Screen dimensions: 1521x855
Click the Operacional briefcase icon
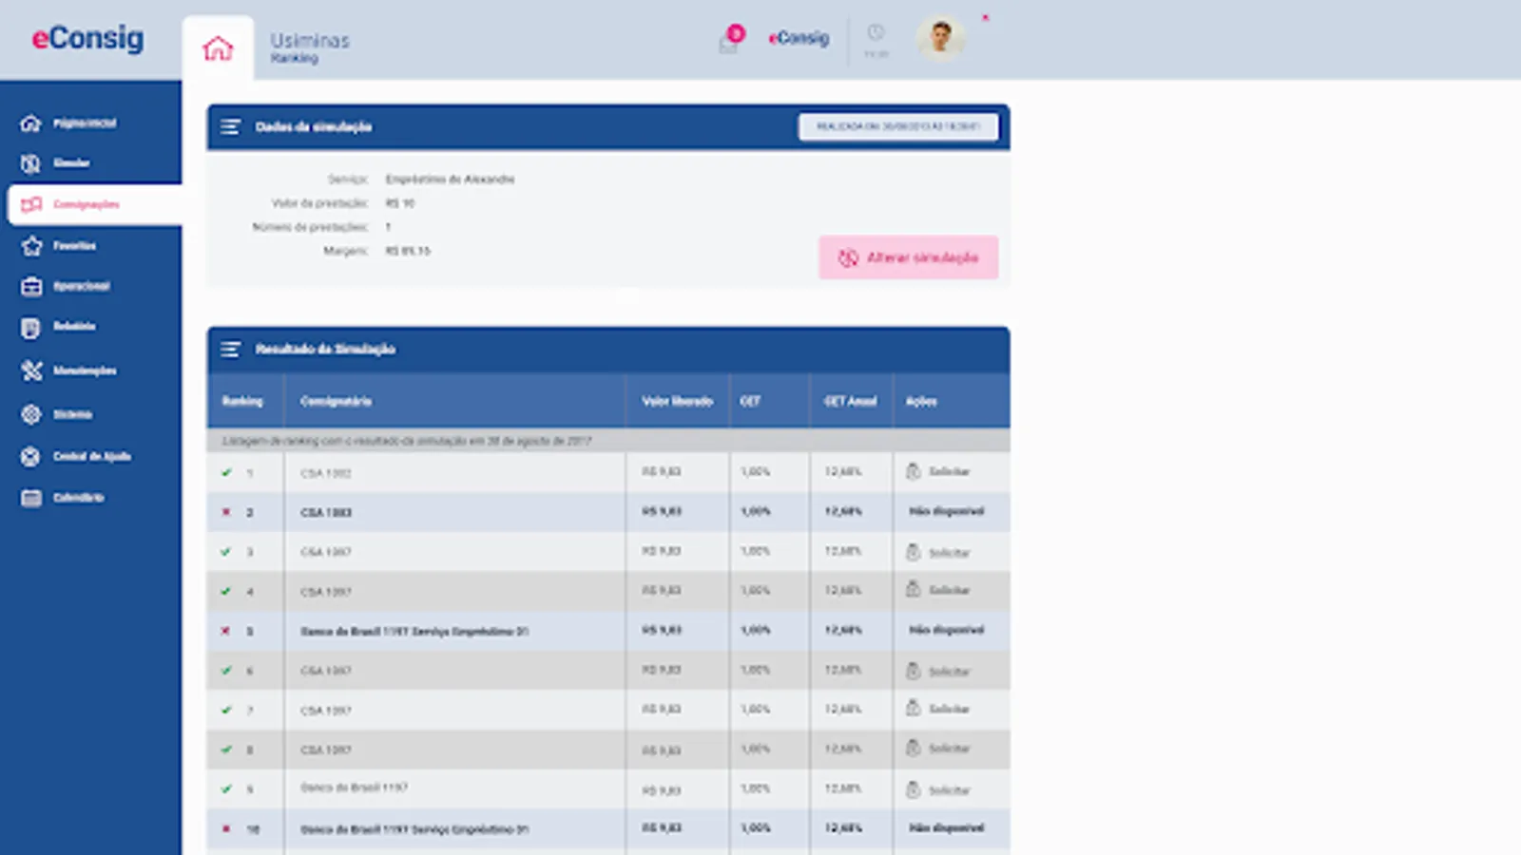[x=29, y=286]
